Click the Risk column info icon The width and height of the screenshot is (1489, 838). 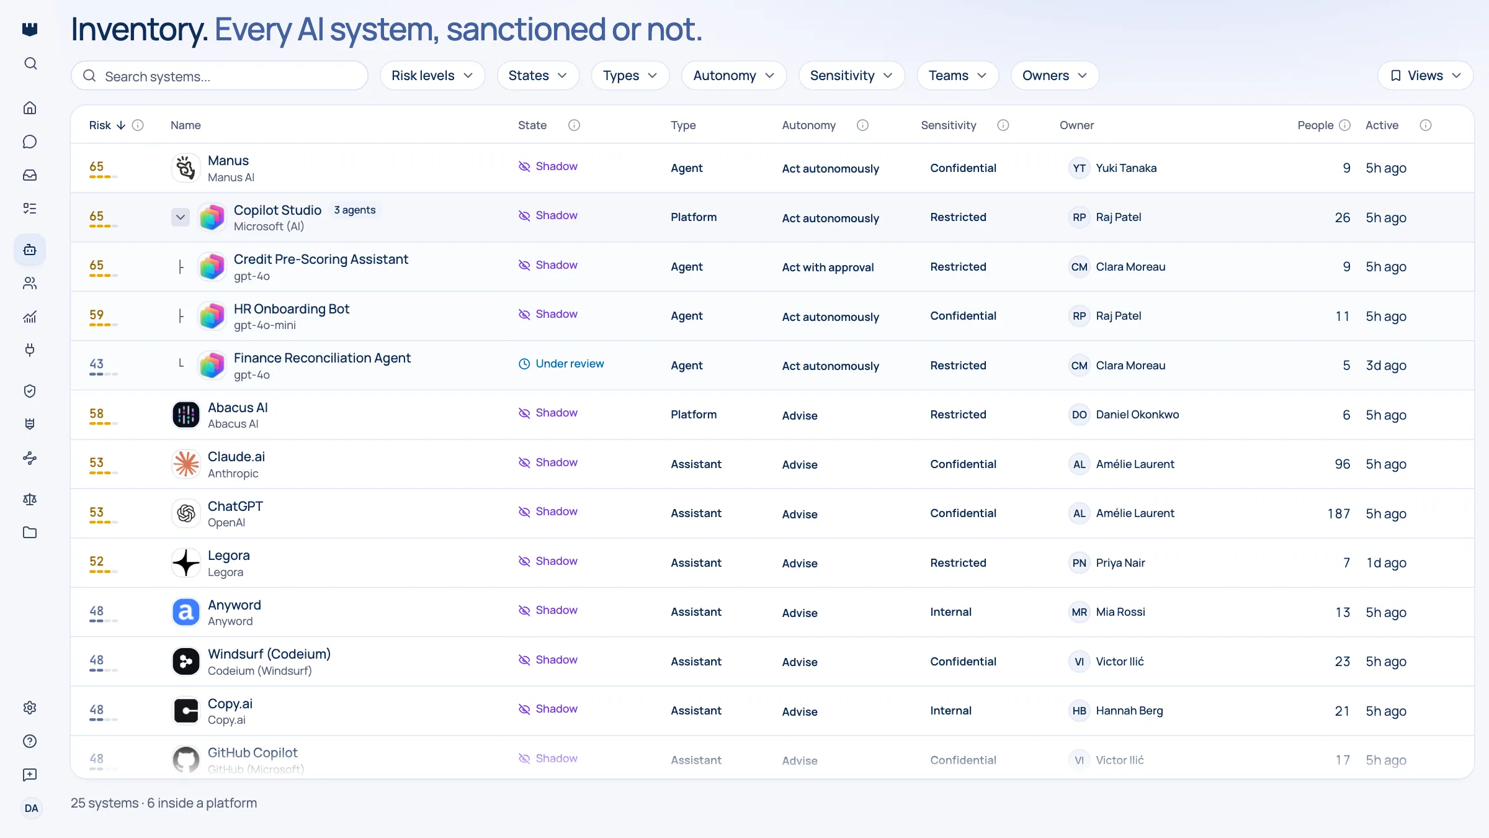tap(138, 125)
